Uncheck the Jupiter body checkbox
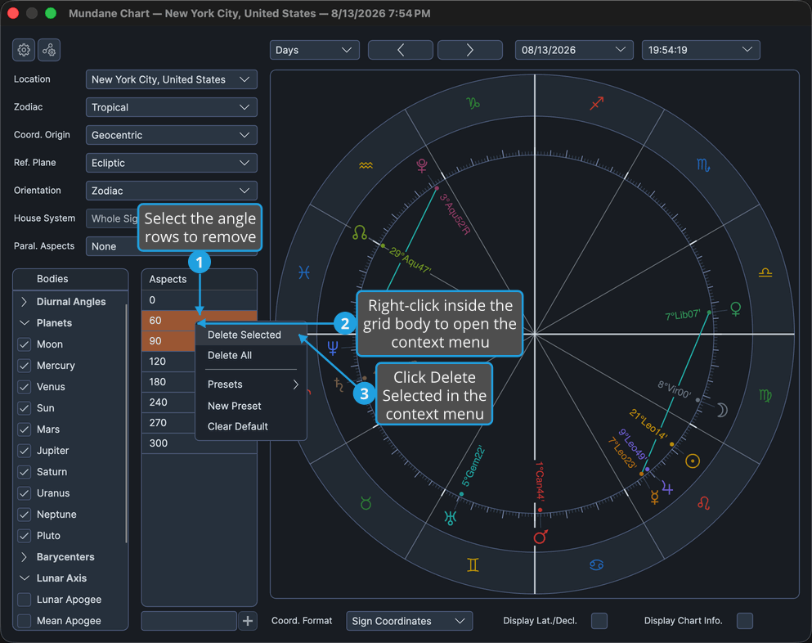This screenshot has height=643, width=812. [24, 450]
